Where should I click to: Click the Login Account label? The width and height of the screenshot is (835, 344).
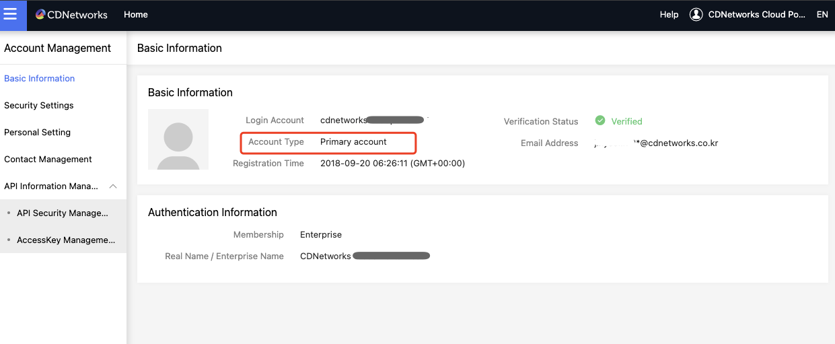[275, 121]
